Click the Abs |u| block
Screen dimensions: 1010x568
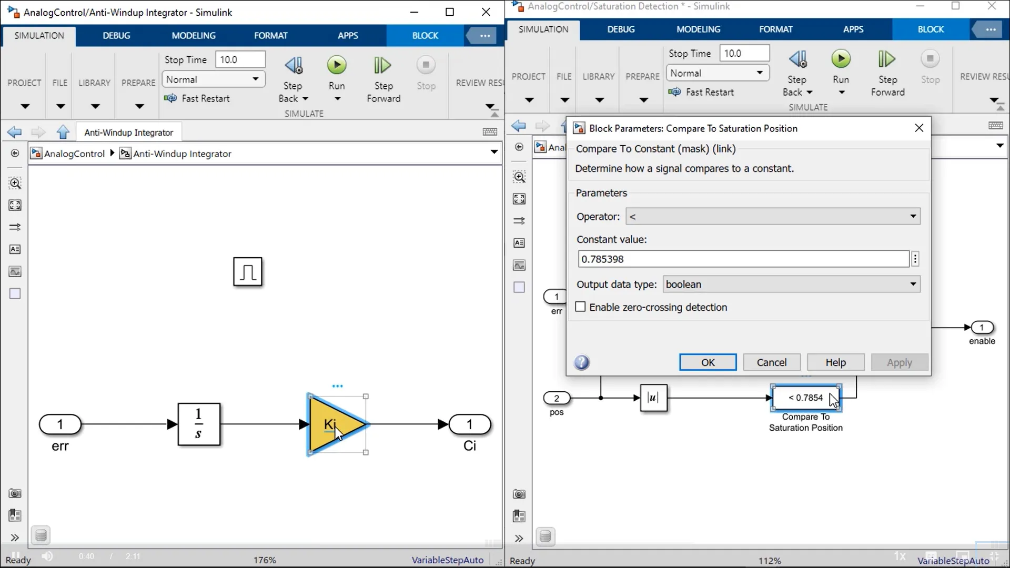click(653, 398)
